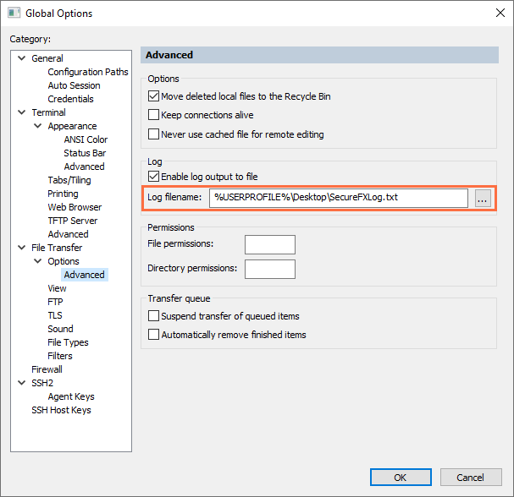Screen dimensions: 514x497
Task: Open Auto Session category
Action: tap(74, 85)
